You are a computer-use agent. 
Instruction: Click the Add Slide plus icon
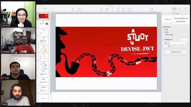tap(51, 9)
